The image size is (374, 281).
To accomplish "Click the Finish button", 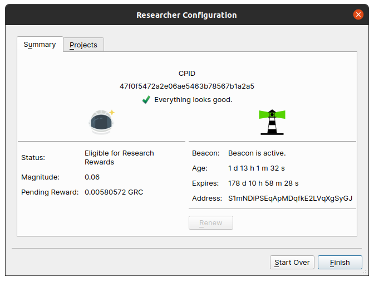I will coord(340,263).
